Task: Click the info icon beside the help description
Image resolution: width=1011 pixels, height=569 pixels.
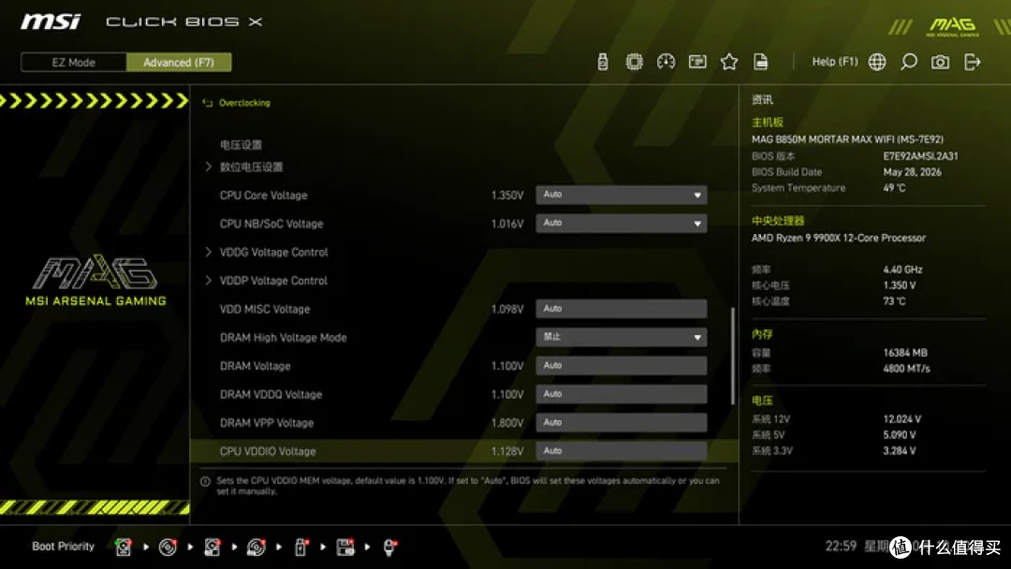Action: click(x=205, y=481)
